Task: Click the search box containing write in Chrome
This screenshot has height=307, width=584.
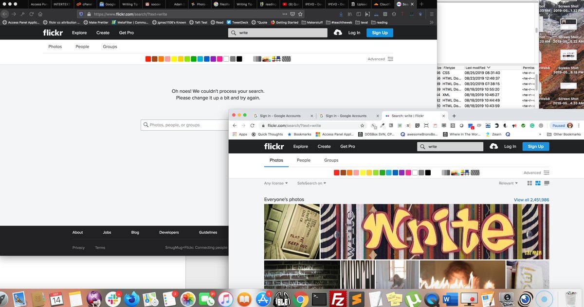Action: tap(450, 146)
